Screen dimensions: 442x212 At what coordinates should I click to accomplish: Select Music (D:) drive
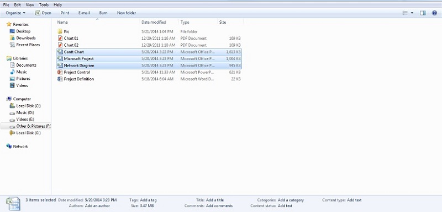pos(25,112)
